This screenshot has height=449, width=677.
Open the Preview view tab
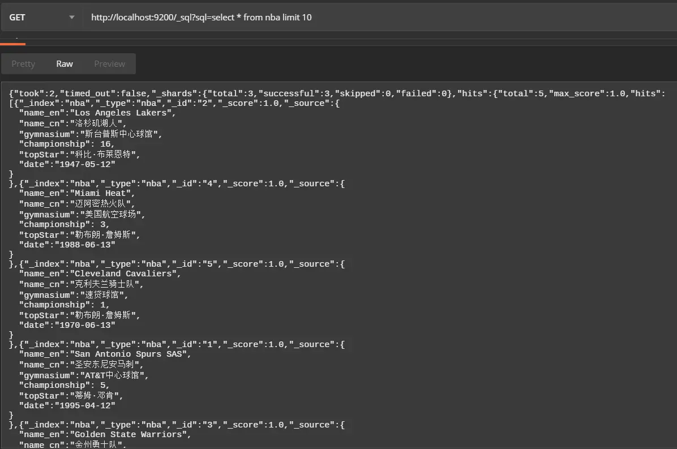110,64
